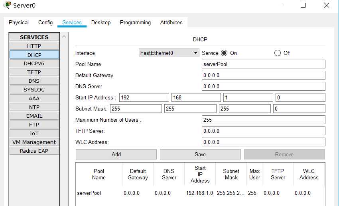Click the Save button
This screenshot has height=206, width=339.
[200, 154]
